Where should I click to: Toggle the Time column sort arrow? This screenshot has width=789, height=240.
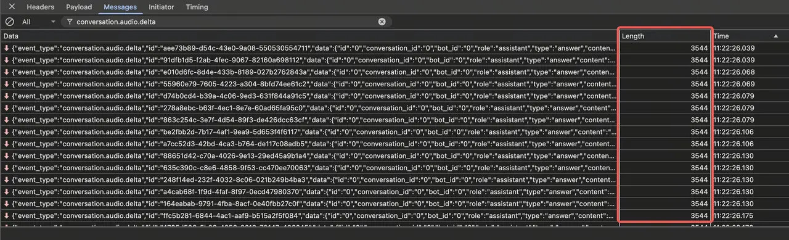pos(776,36)
